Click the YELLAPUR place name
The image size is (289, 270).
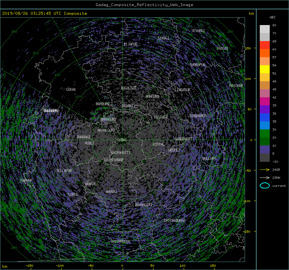pos(64,171)
